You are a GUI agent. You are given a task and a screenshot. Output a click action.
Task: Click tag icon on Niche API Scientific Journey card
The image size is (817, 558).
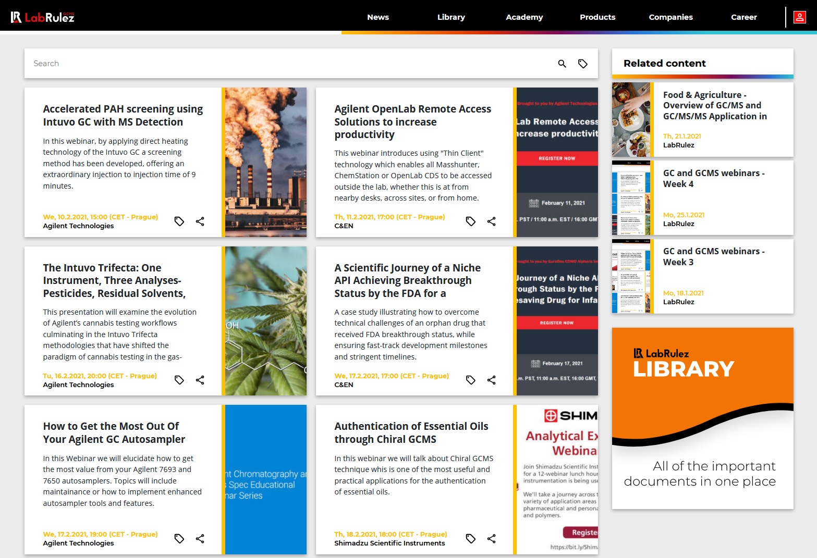click(x=471, y=380)
